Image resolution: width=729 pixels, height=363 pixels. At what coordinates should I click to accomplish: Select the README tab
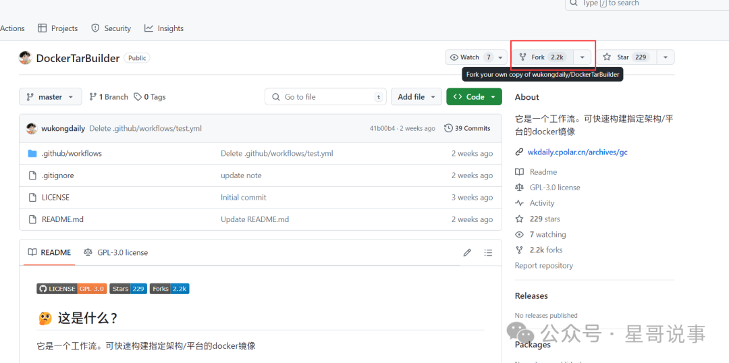(x=49, y=252)
